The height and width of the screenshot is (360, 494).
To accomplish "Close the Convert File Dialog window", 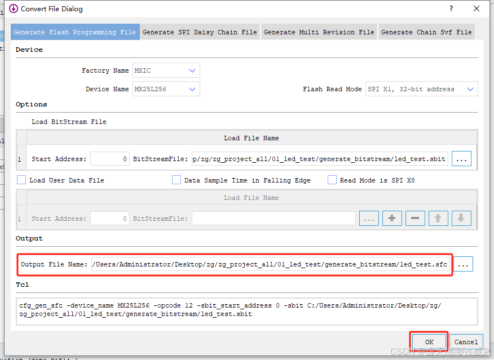I will (477, 8).
